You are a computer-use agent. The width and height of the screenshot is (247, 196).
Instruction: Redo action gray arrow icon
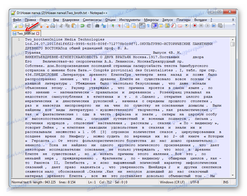[89, 26]
